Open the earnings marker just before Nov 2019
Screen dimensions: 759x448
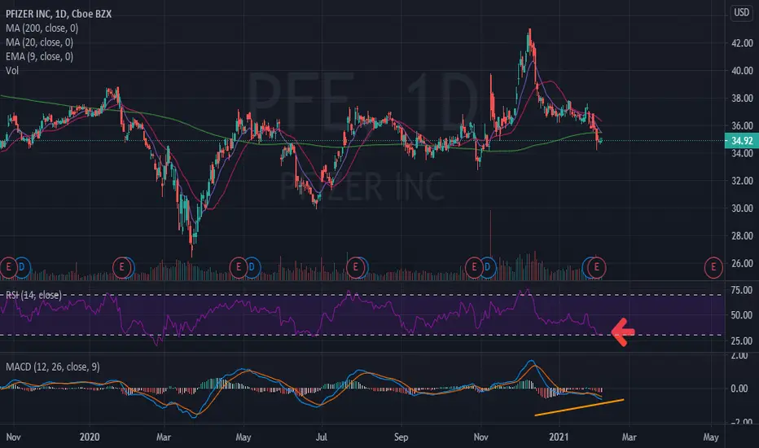(x=8, y=267)
